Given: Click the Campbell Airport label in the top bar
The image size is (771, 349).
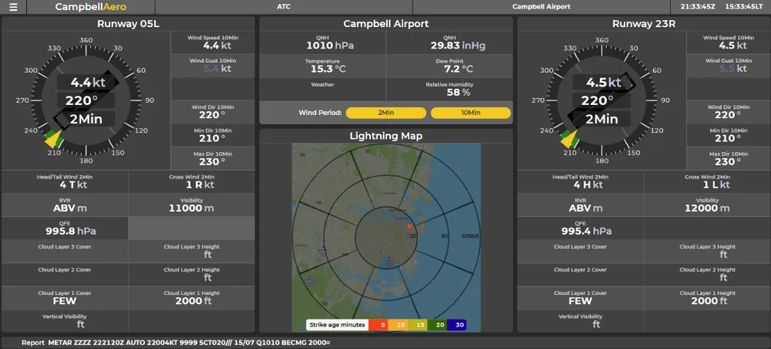Looking at the screenshot, I should click(541, 7).
